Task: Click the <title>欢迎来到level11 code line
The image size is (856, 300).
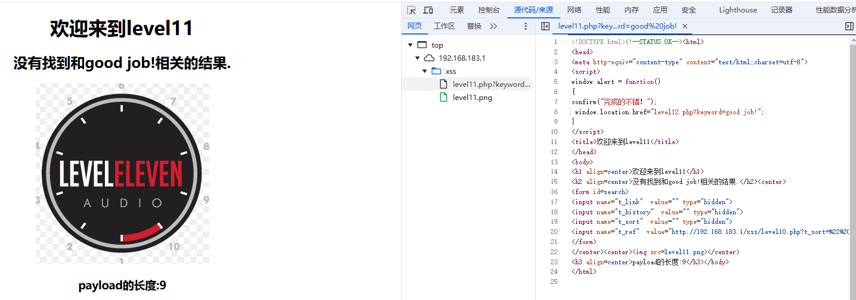Action: point(625,142)
